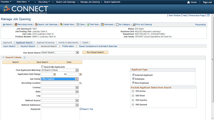Viewport: 214px width, 120px height.
Task: Check the 020 Hired exclusion checkbox
Action: [133, 96]
